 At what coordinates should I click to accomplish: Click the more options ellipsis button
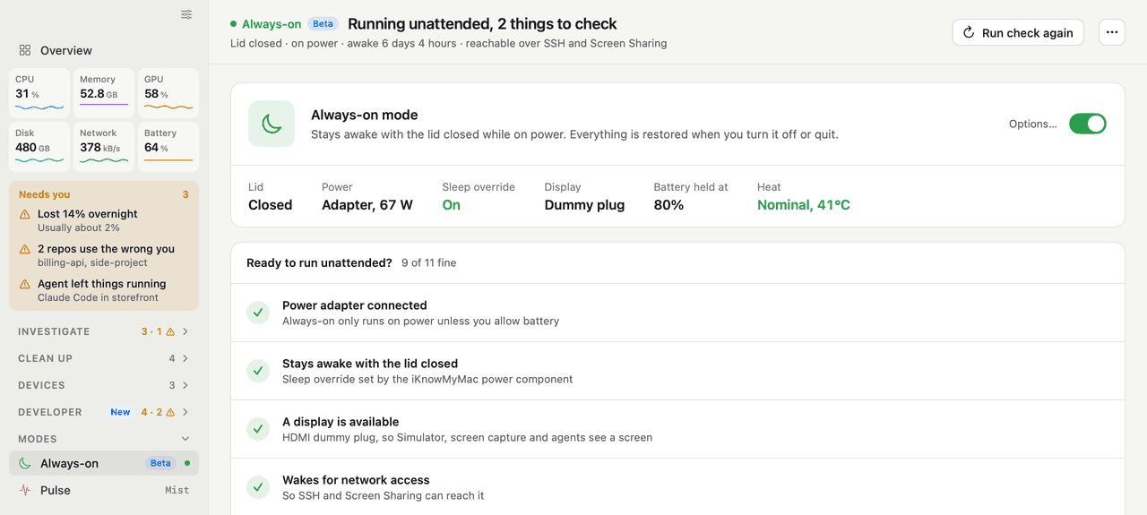(x=1112, y=32)
